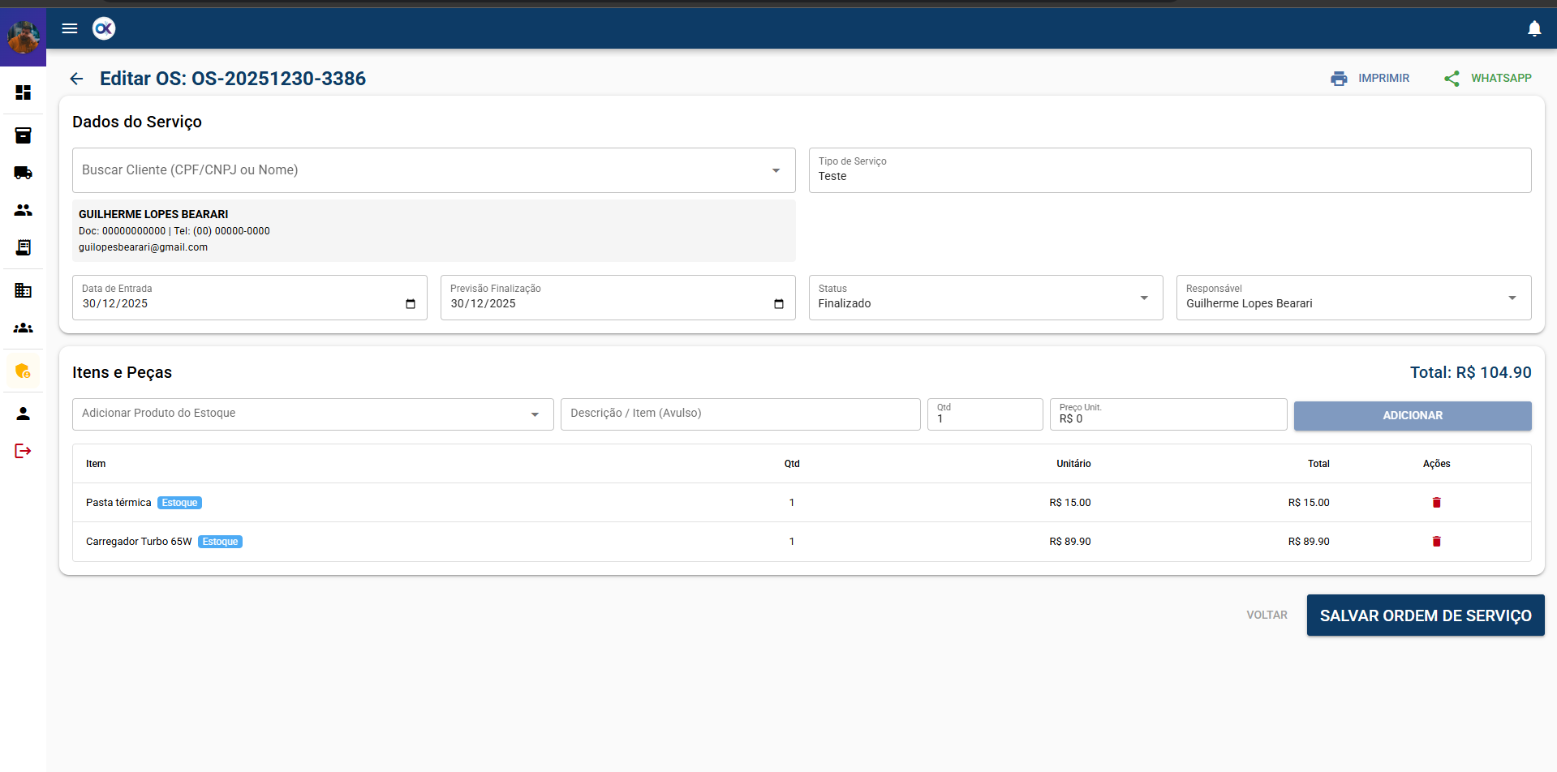The image size is (1557, 772).
Task: Open the Status dropdown showing Finalizado
Action: [x=1143, y=298]
